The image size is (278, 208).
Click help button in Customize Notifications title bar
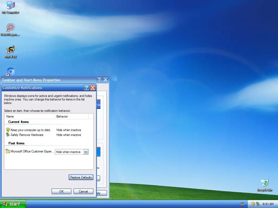[x=86, y=88]
